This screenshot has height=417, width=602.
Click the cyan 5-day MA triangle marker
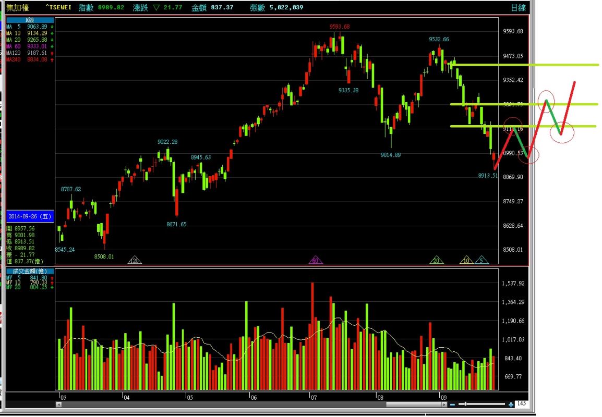[481, 260]
